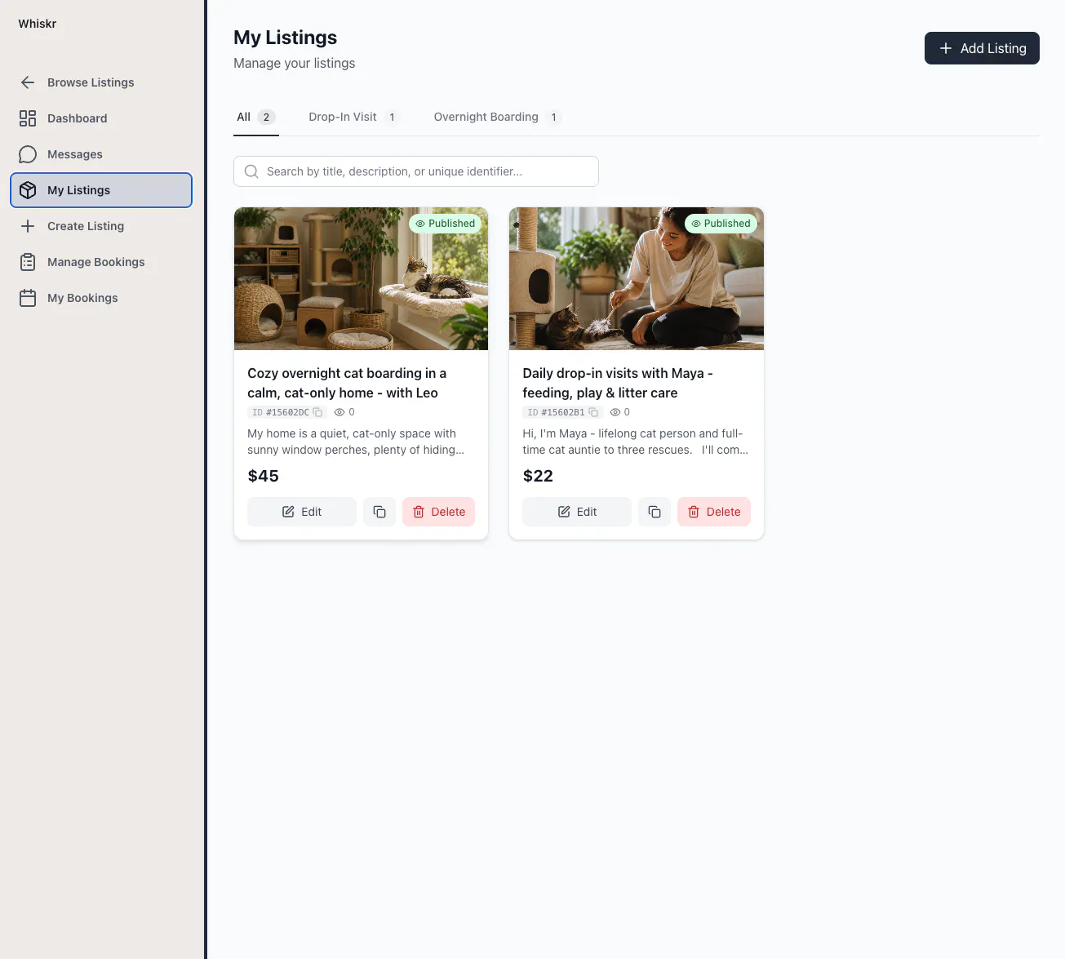Click the Dashboard grid icon
This screenshot has width=1065, height=959.
(x=28, y=118)
